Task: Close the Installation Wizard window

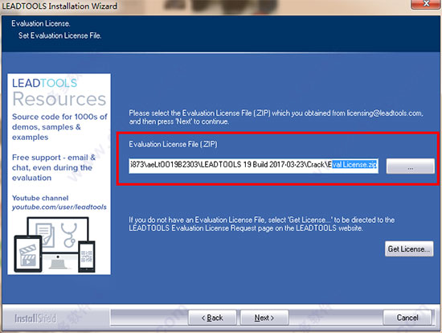Action: tap(426, 4)
